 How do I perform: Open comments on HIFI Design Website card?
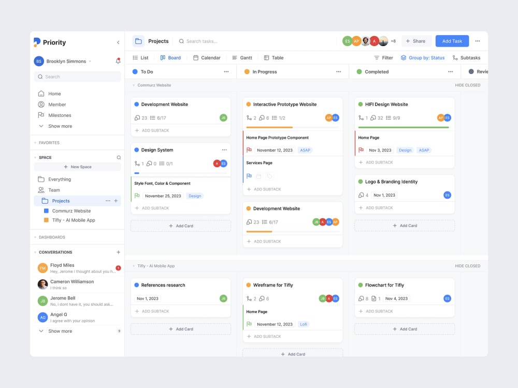(x=376, y=118)
